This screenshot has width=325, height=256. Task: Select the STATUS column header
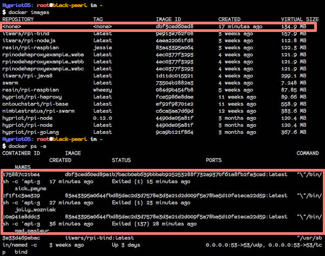[121, 160]
